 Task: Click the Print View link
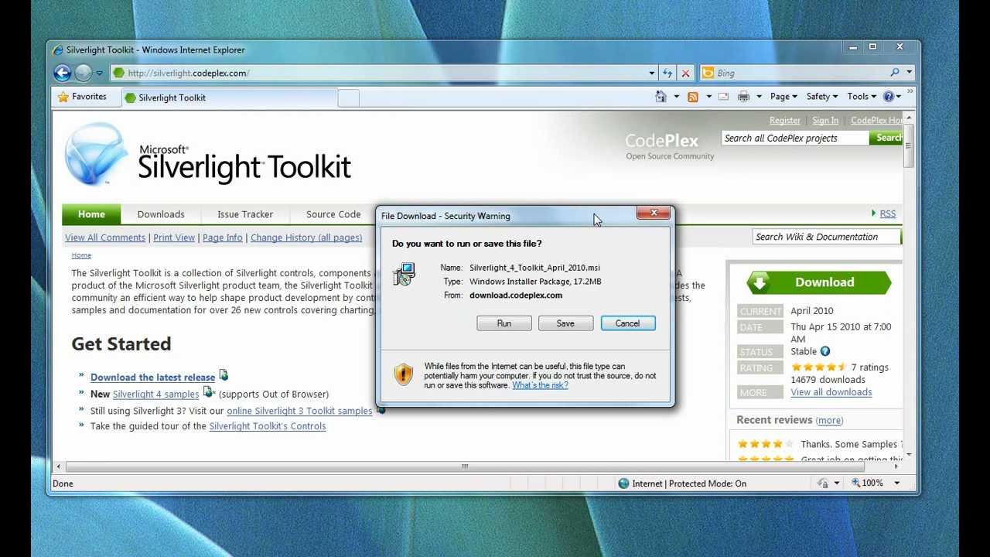click(x=174, y=237)
